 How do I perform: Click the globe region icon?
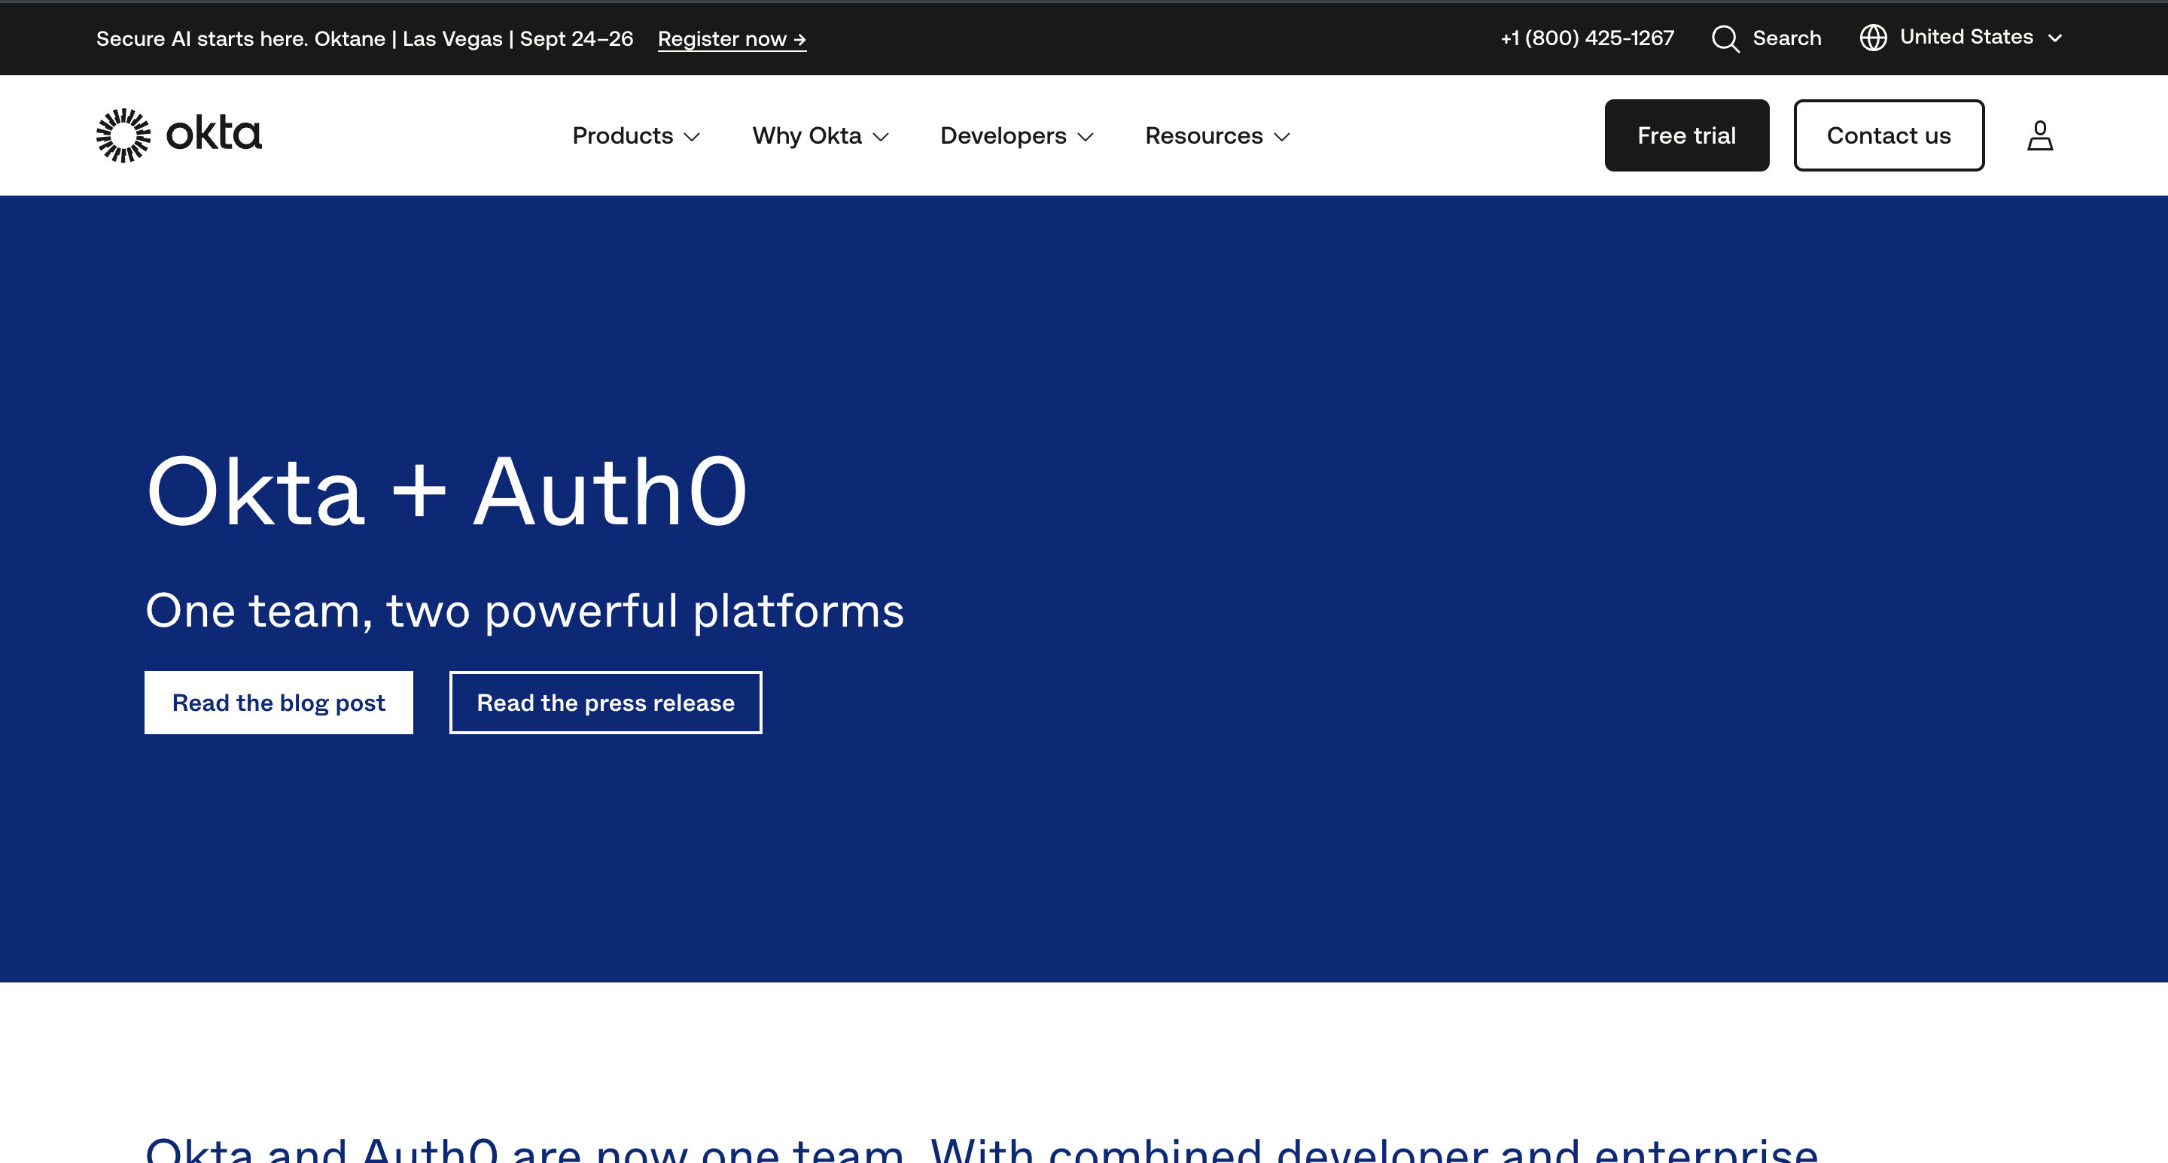click(1873, 38)
